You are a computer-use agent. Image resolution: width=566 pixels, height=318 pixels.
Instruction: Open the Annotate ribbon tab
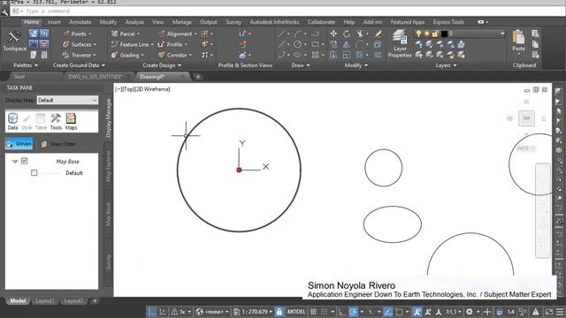point(80,22)
